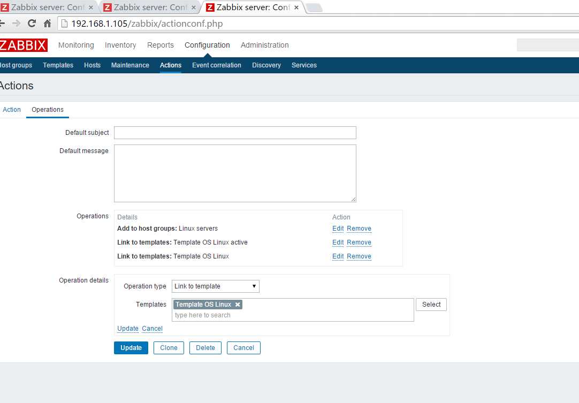The height and width of the screenshot is (403, 579).
Task: Open the Configuration menu
Action: click(x=207, y=45)
